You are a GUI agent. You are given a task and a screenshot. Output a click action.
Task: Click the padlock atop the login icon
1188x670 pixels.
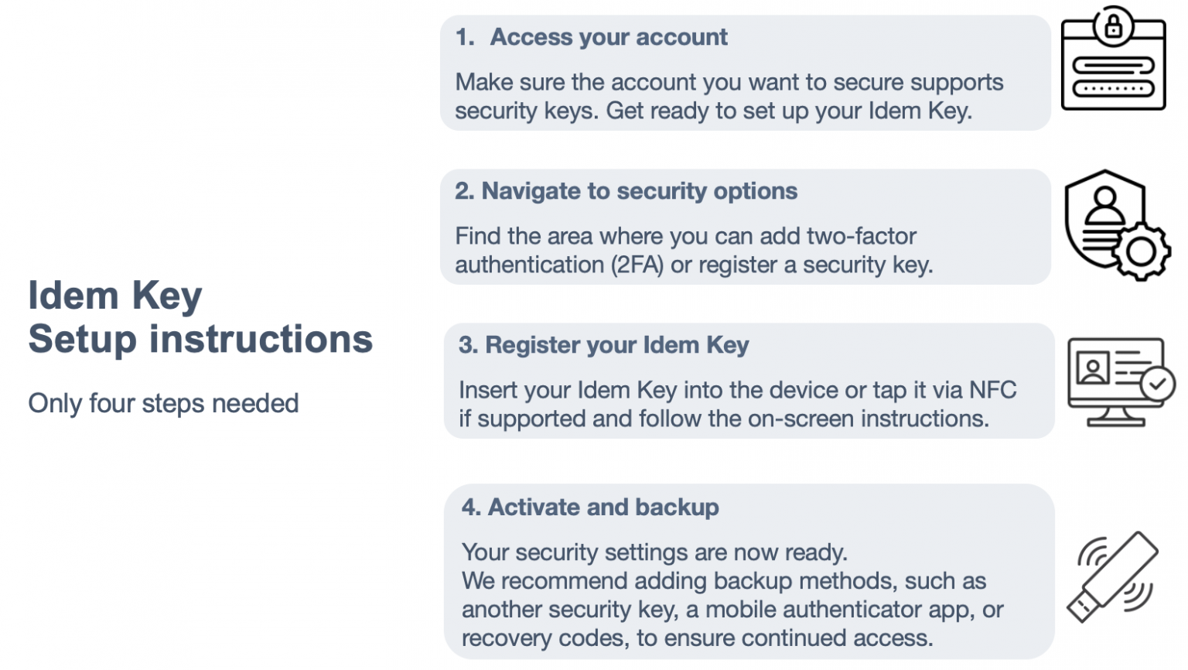[x=1114, y=26]
